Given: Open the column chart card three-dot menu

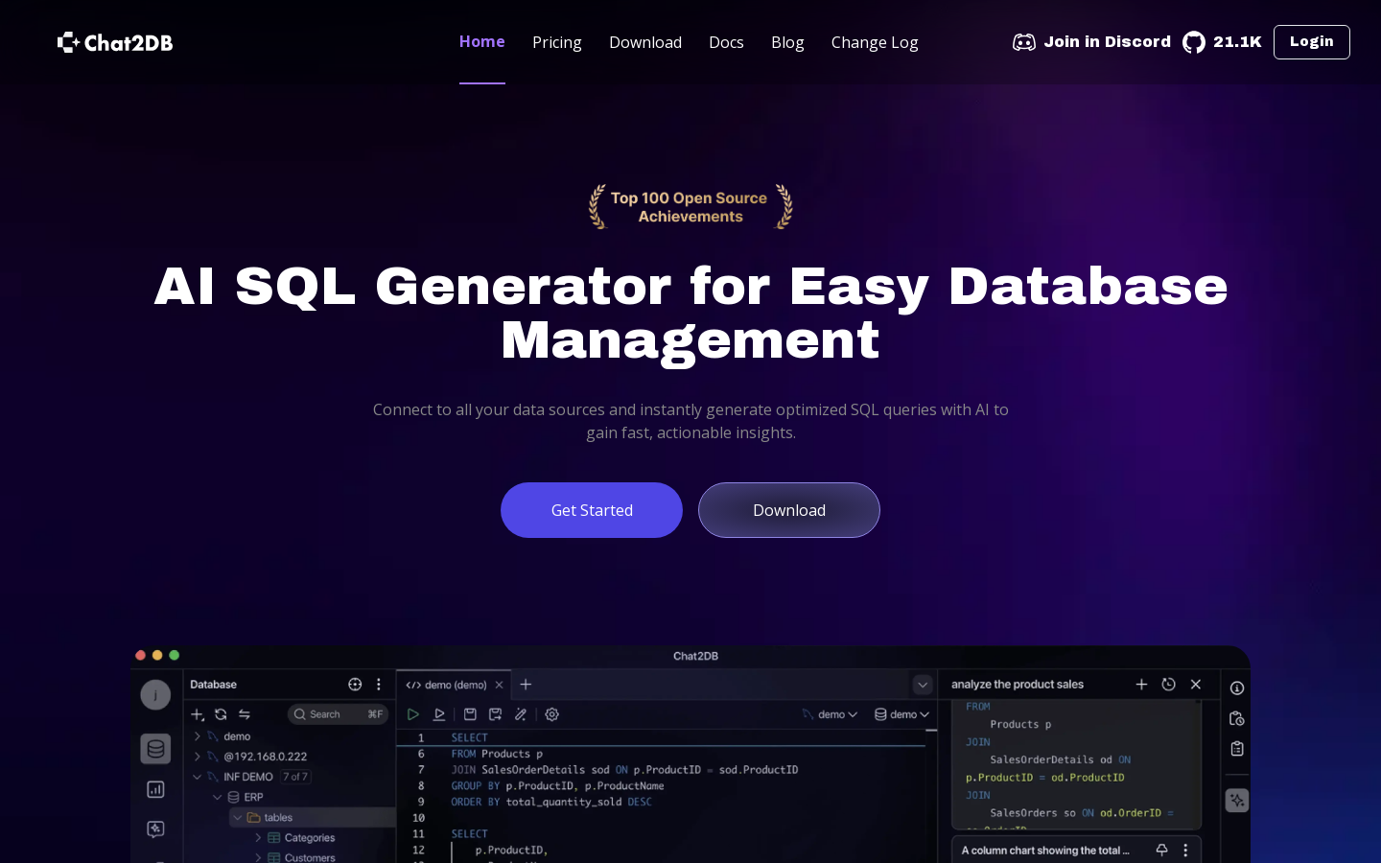Looking at the screenshot, I should [x=1185, y=851].
